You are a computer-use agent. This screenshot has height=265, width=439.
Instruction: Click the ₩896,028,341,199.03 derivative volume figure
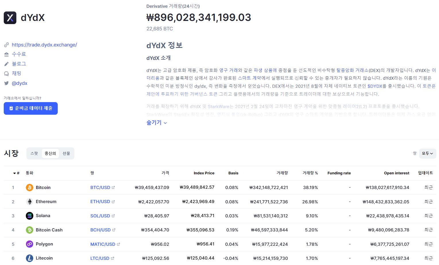tap(199, 17)
